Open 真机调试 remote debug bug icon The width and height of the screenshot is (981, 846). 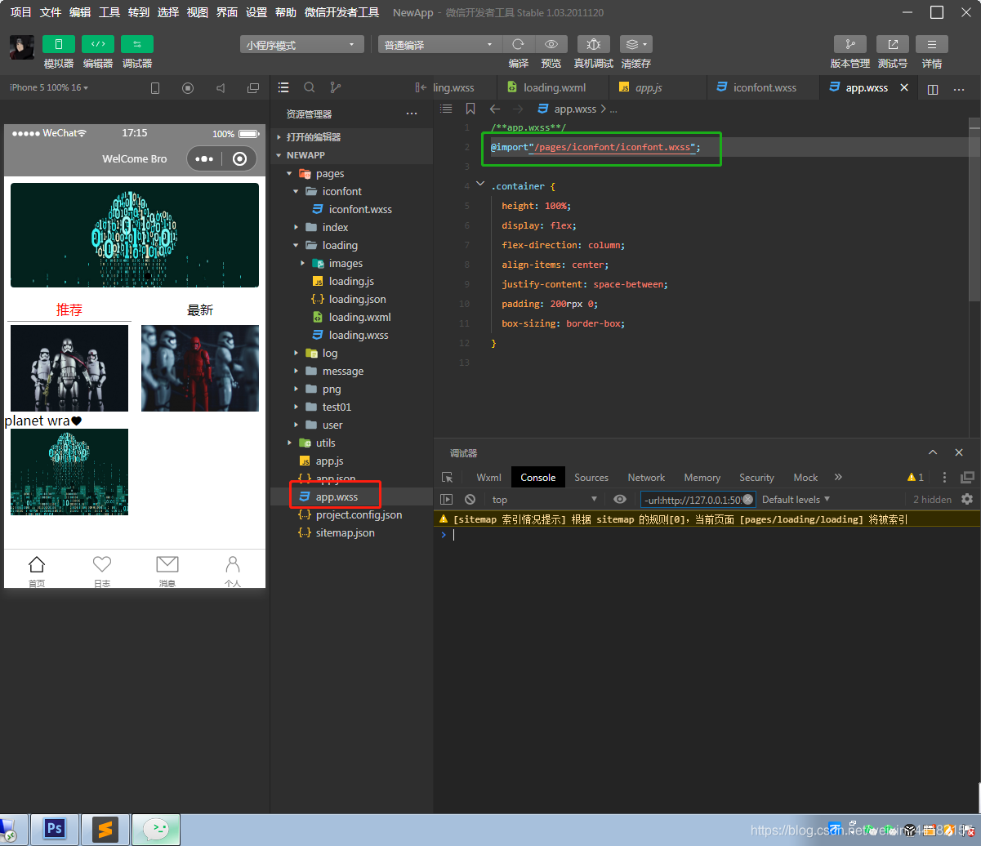click(594, 44)
